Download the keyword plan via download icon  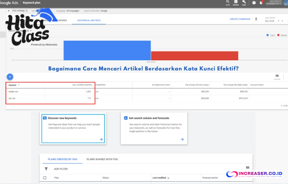[x=256, y=19]
